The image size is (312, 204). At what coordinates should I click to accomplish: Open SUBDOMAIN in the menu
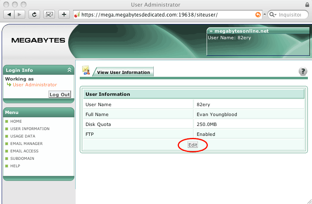click(x=22, y=159)
